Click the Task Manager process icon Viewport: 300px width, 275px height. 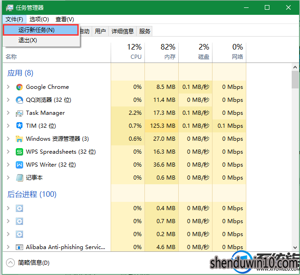click(x=19, y=113)
